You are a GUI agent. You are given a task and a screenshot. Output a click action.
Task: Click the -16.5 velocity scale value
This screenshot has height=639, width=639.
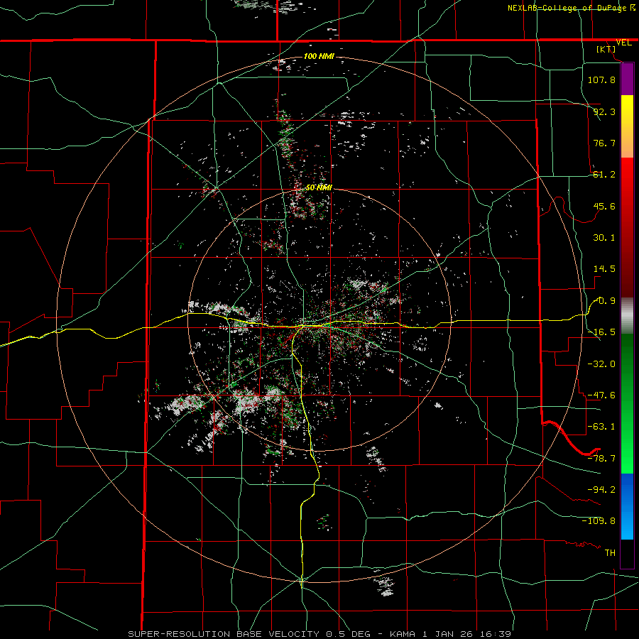coord(601,332)
